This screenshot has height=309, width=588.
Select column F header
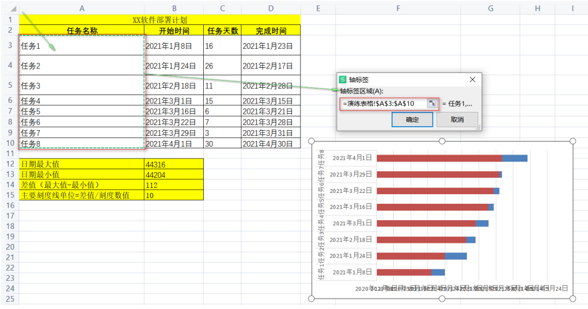tap(398, 8)
